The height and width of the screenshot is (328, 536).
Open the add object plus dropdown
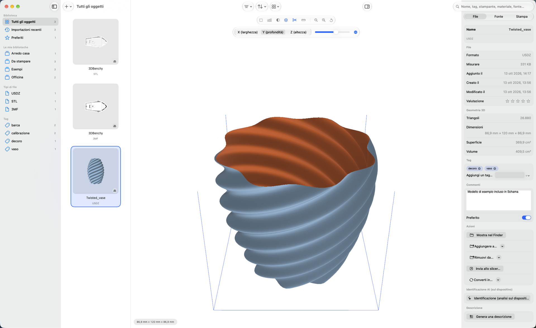(x=68, y=6)
